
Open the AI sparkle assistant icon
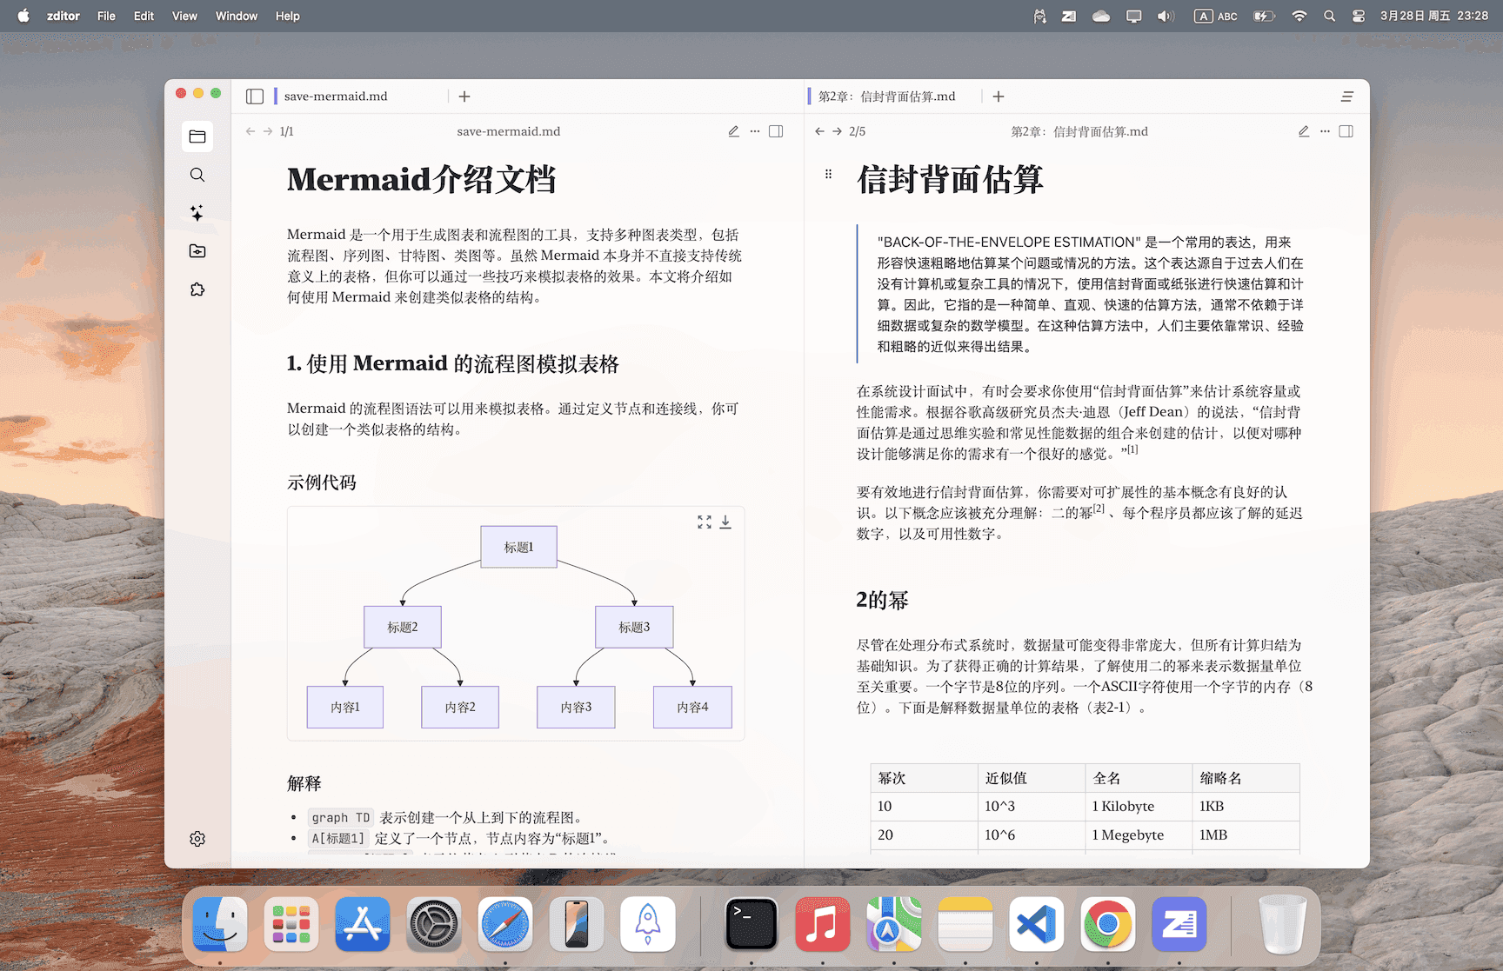(197, 213)
